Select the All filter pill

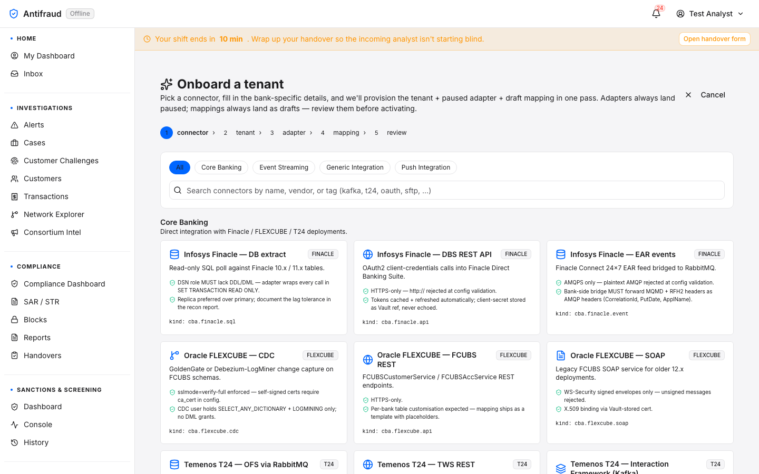(180, 167)
